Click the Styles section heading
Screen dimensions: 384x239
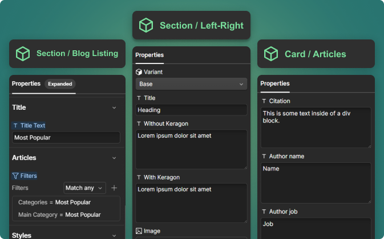pos(22,236)
